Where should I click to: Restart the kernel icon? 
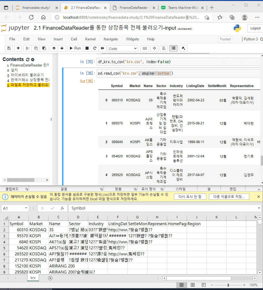tap(95, 48)
